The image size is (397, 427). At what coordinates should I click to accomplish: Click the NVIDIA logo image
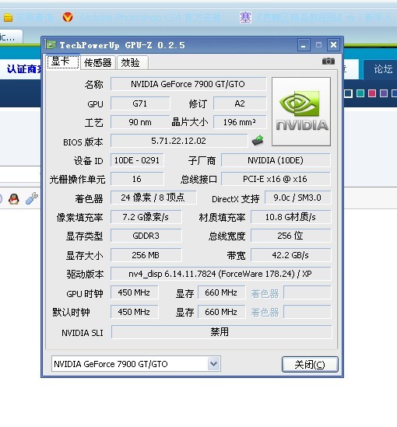(301, 112)
